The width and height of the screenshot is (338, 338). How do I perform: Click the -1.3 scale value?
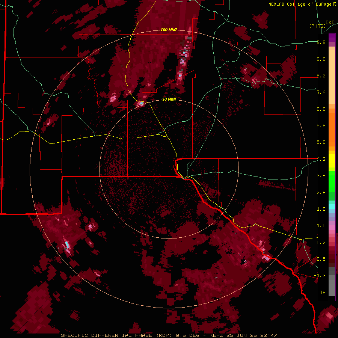(320, 276)
